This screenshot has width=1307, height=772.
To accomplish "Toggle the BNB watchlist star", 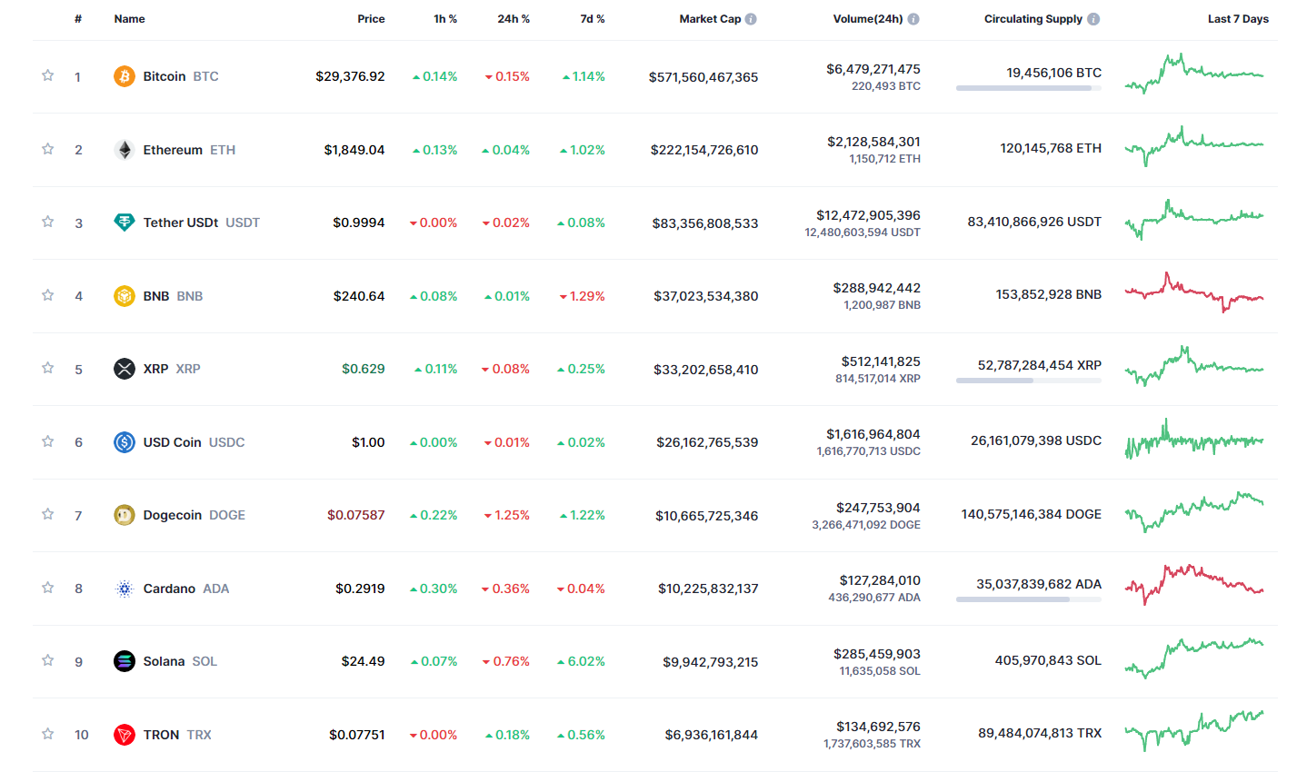I will click(48, 295).
